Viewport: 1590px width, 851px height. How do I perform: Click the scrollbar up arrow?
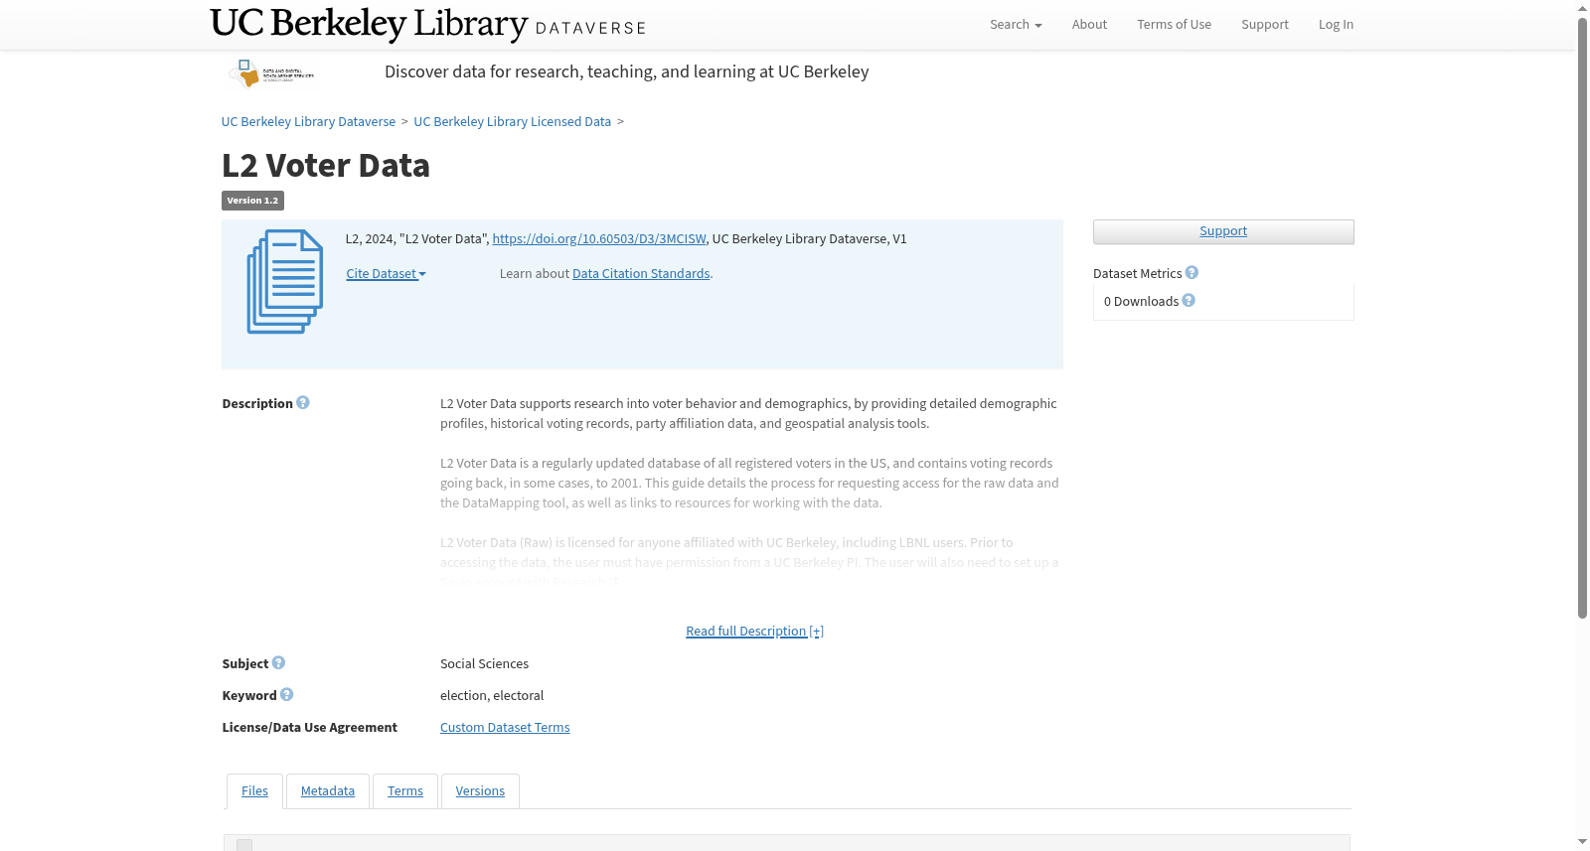1582,8
